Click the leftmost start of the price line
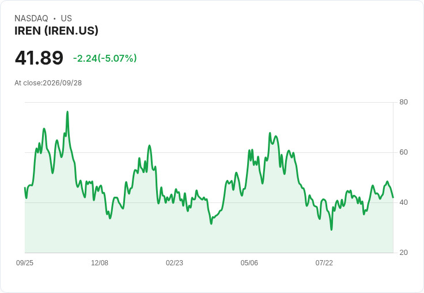 pos(25,187)
